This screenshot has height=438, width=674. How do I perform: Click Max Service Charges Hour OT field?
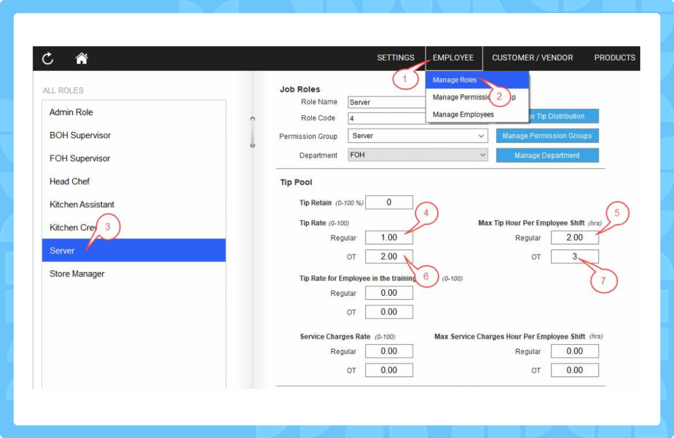(574, 370)
